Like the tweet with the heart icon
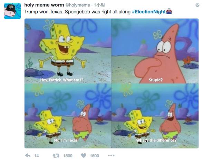 pos(84,156)
